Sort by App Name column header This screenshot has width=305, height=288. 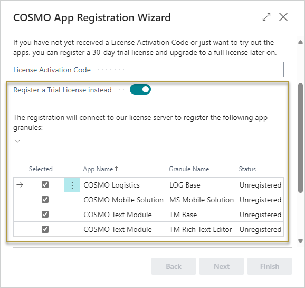click(101, 169)
